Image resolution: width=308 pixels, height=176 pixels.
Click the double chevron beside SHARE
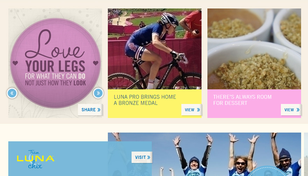99,110
